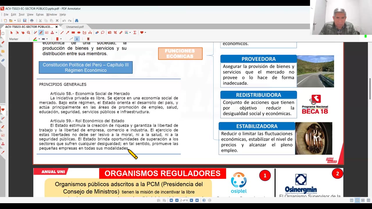Open the File menu

(x=6, y=15)
